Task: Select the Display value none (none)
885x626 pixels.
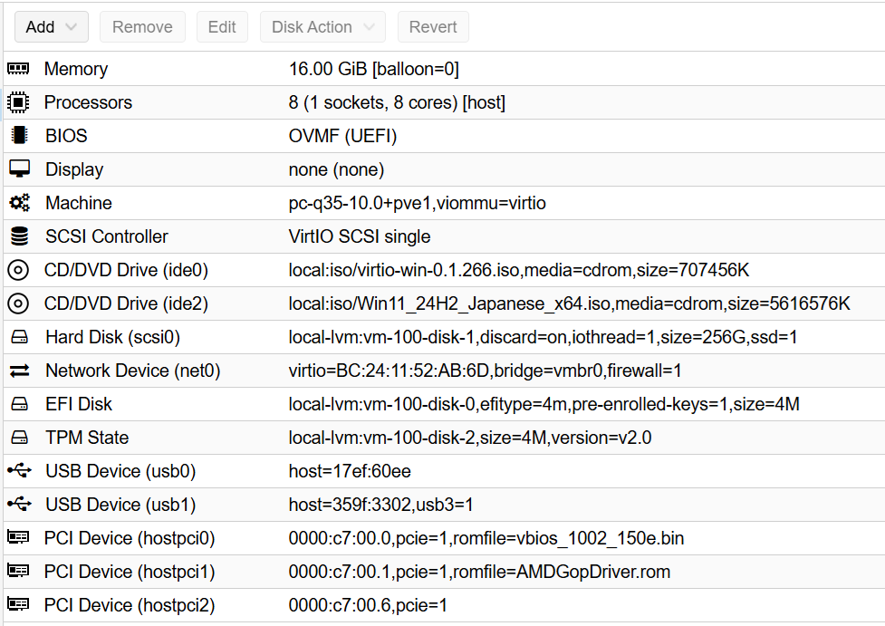Action: click(x=336, y=169)
